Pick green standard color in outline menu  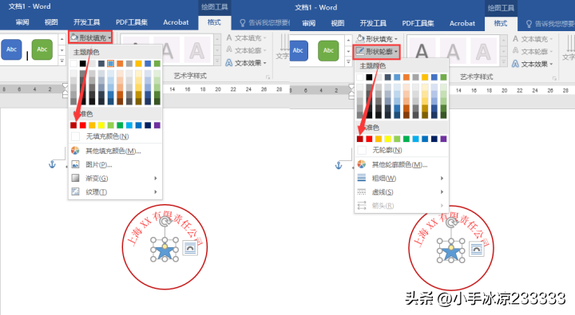point(406,139)
